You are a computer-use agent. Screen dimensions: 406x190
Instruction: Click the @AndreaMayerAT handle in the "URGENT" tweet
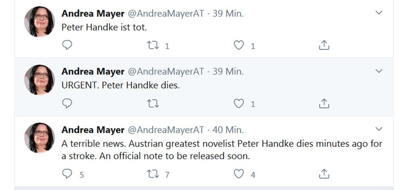pyautogui.click(x=166, y=72)
